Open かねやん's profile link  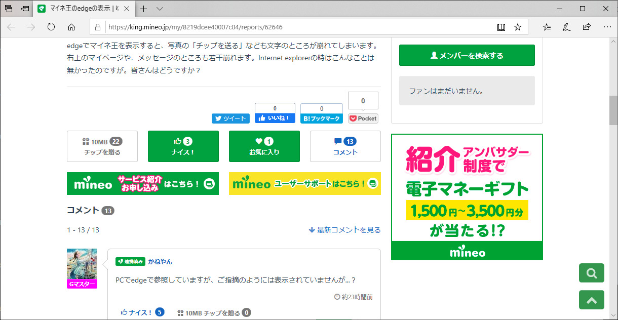pos(160,261)
